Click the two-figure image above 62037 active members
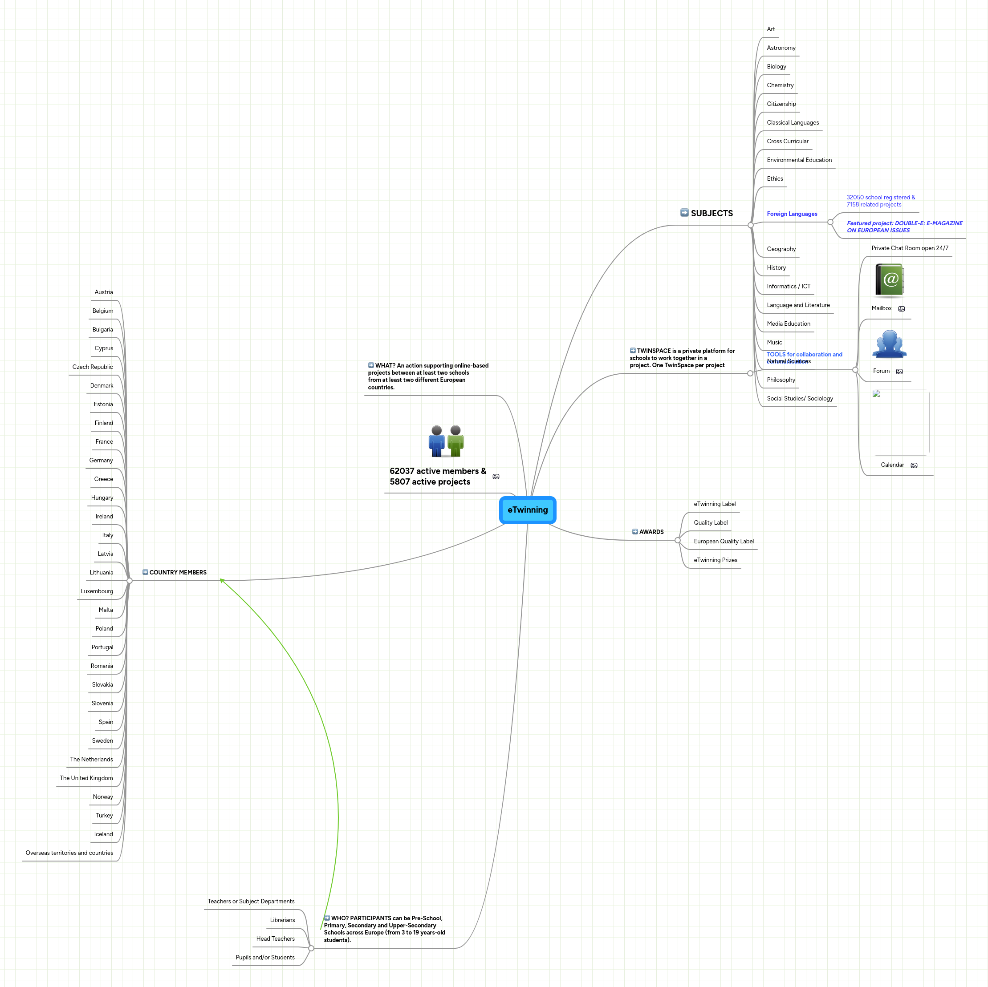Image resolution: width=988 pixels, height=987 pixels. pos(446,441)
